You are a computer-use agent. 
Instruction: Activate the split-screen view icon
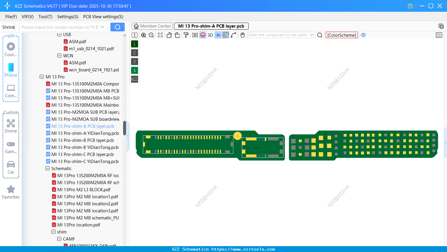[134, 35]
